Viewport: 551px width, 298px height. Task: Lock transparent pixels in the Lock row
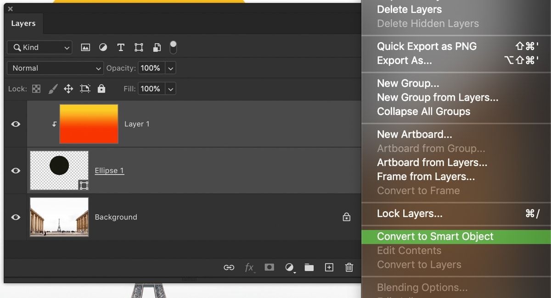(x=36, y=89)
